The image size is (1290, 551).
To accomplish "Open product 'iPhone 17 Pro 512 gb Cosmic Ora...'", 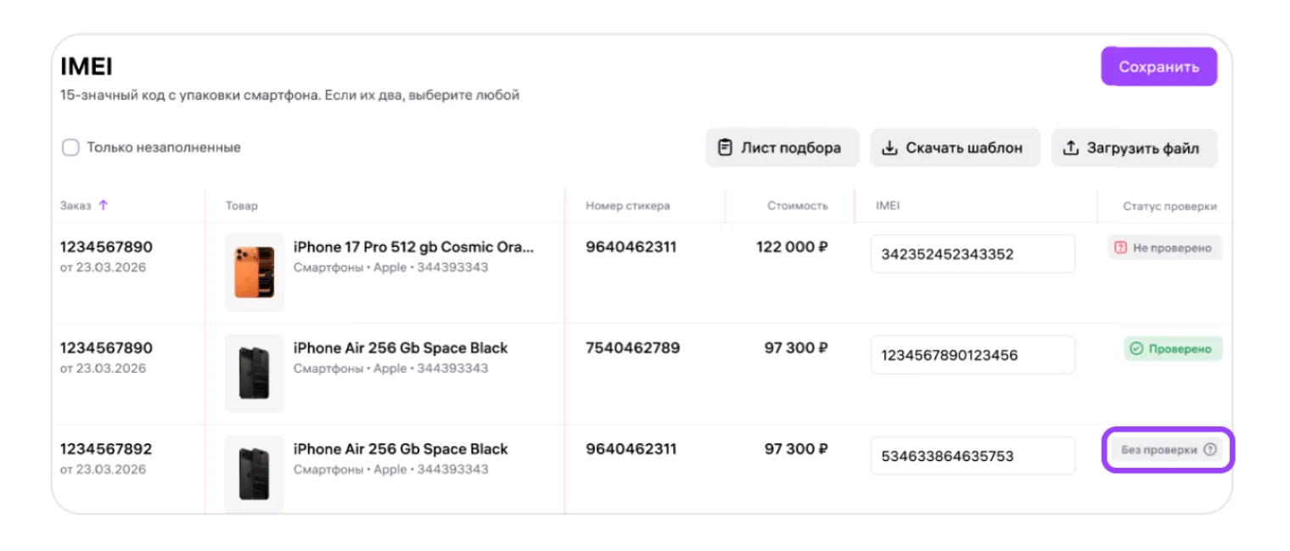I will tap(413, 248).
